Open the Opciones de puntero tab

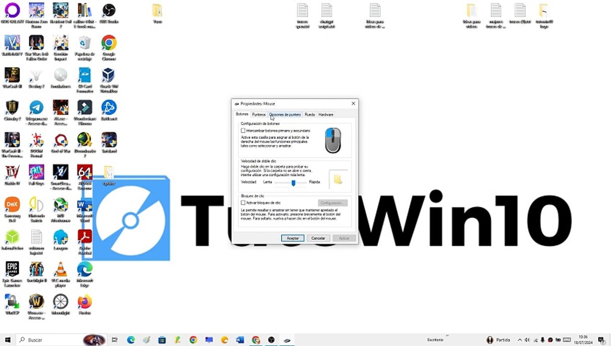(x=285, y=114)
